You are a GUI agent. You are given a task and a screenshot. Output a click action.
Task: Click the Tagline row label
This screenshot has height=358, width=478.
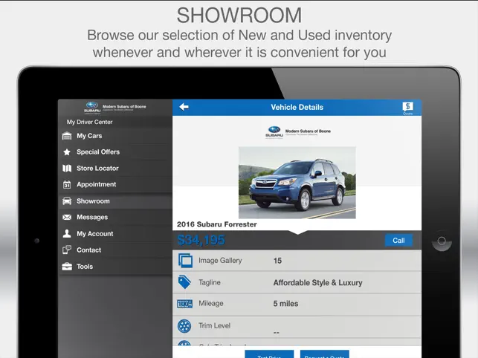point(210,283)
